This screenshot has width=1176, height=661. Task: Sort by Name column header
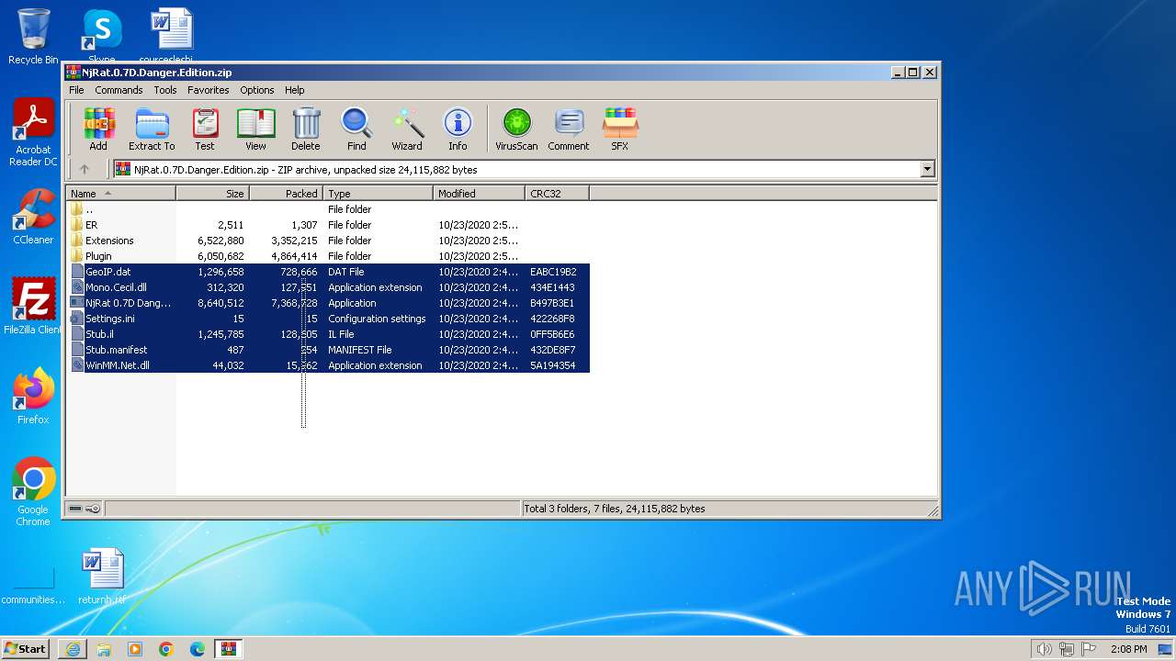click(120, 194)
